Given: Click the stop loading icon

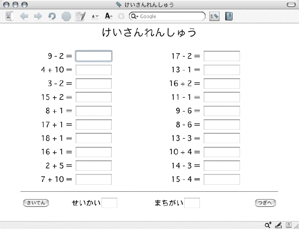Looking at the screenshot, I should [x=66, y=16].
